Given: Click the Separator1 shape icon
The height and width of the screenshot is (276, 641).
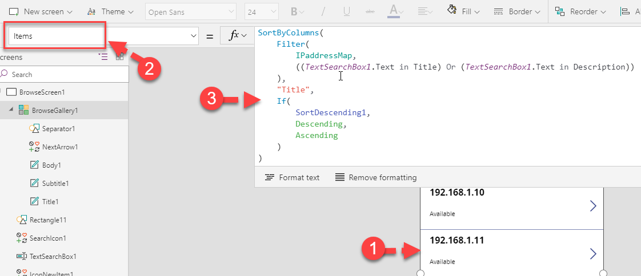Looking at the screenshot, I should [x=34, y=129].
